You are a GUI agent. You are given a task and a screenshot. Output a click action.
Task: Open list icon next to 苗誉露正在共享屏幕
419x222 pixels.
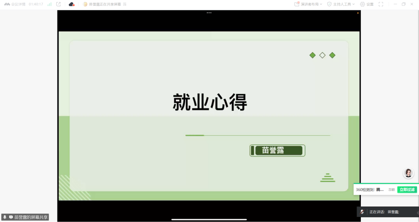(x=125, y=4)
